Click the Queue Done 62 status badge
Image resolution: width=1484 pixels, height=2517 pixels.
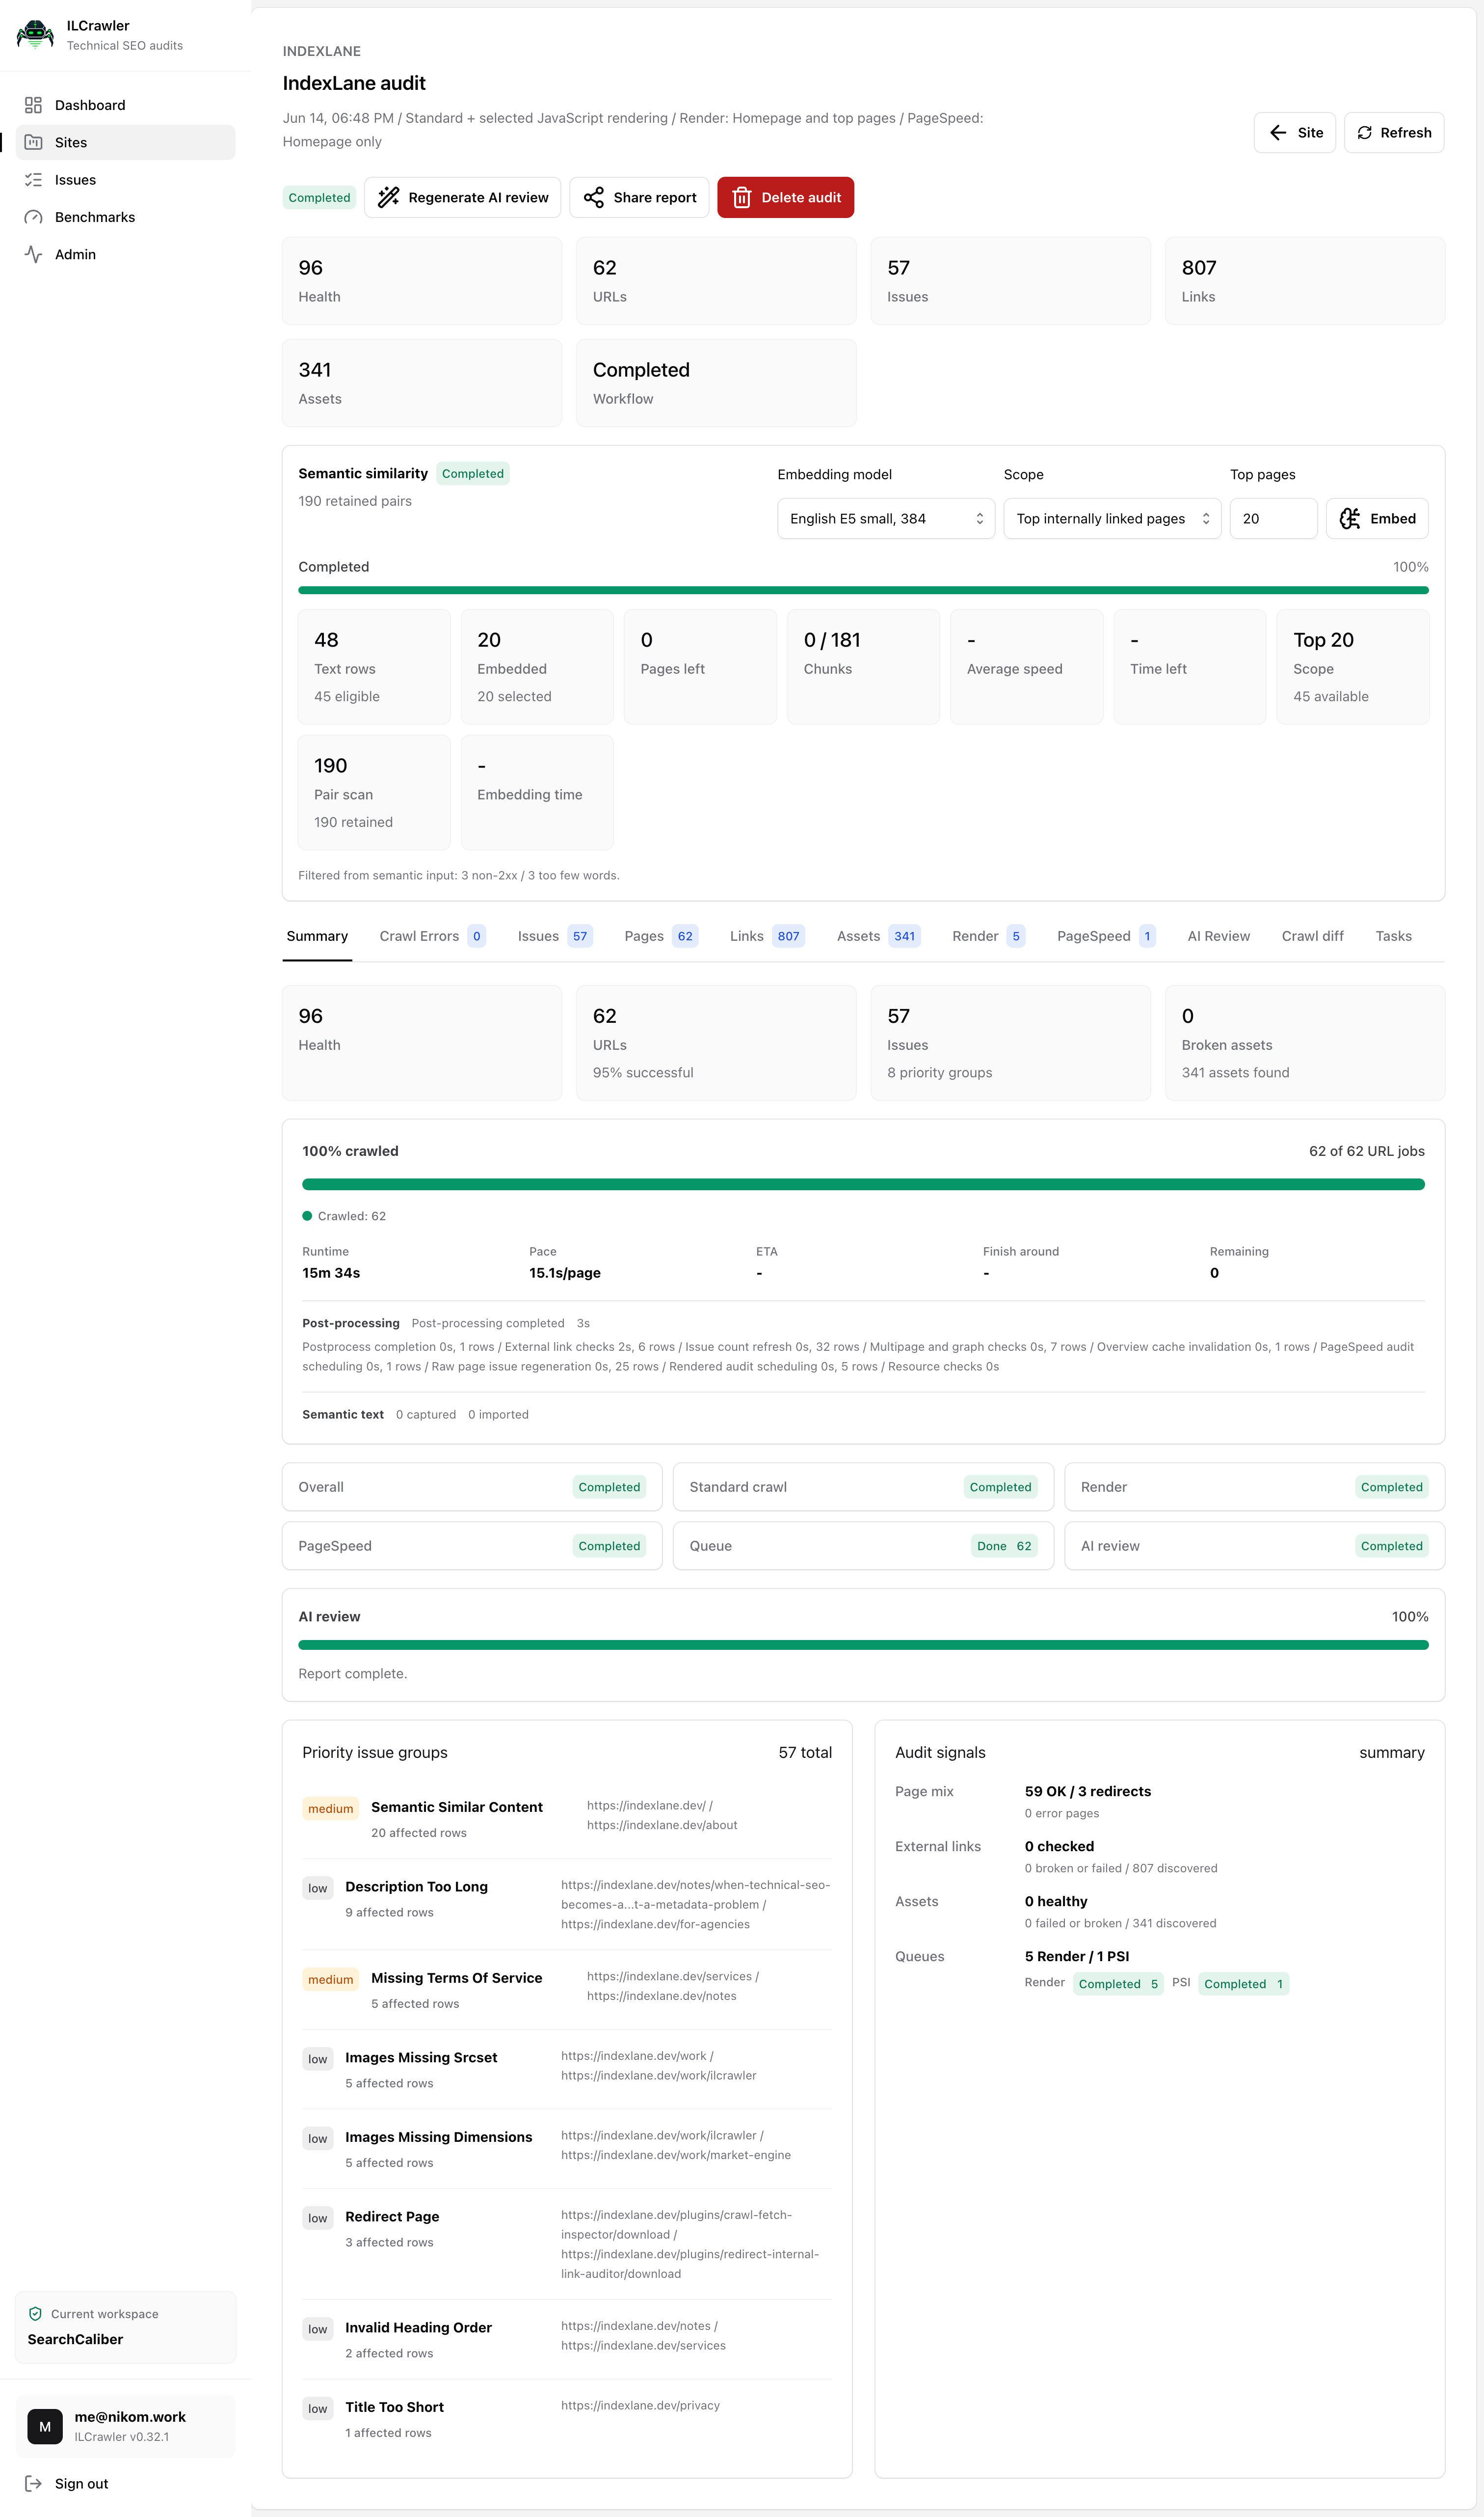[x=1004, y=1546]
